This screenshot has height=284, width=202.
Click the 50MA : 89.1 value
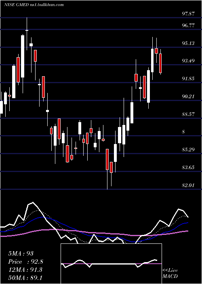pyautogui.click(x=25, y=278)
